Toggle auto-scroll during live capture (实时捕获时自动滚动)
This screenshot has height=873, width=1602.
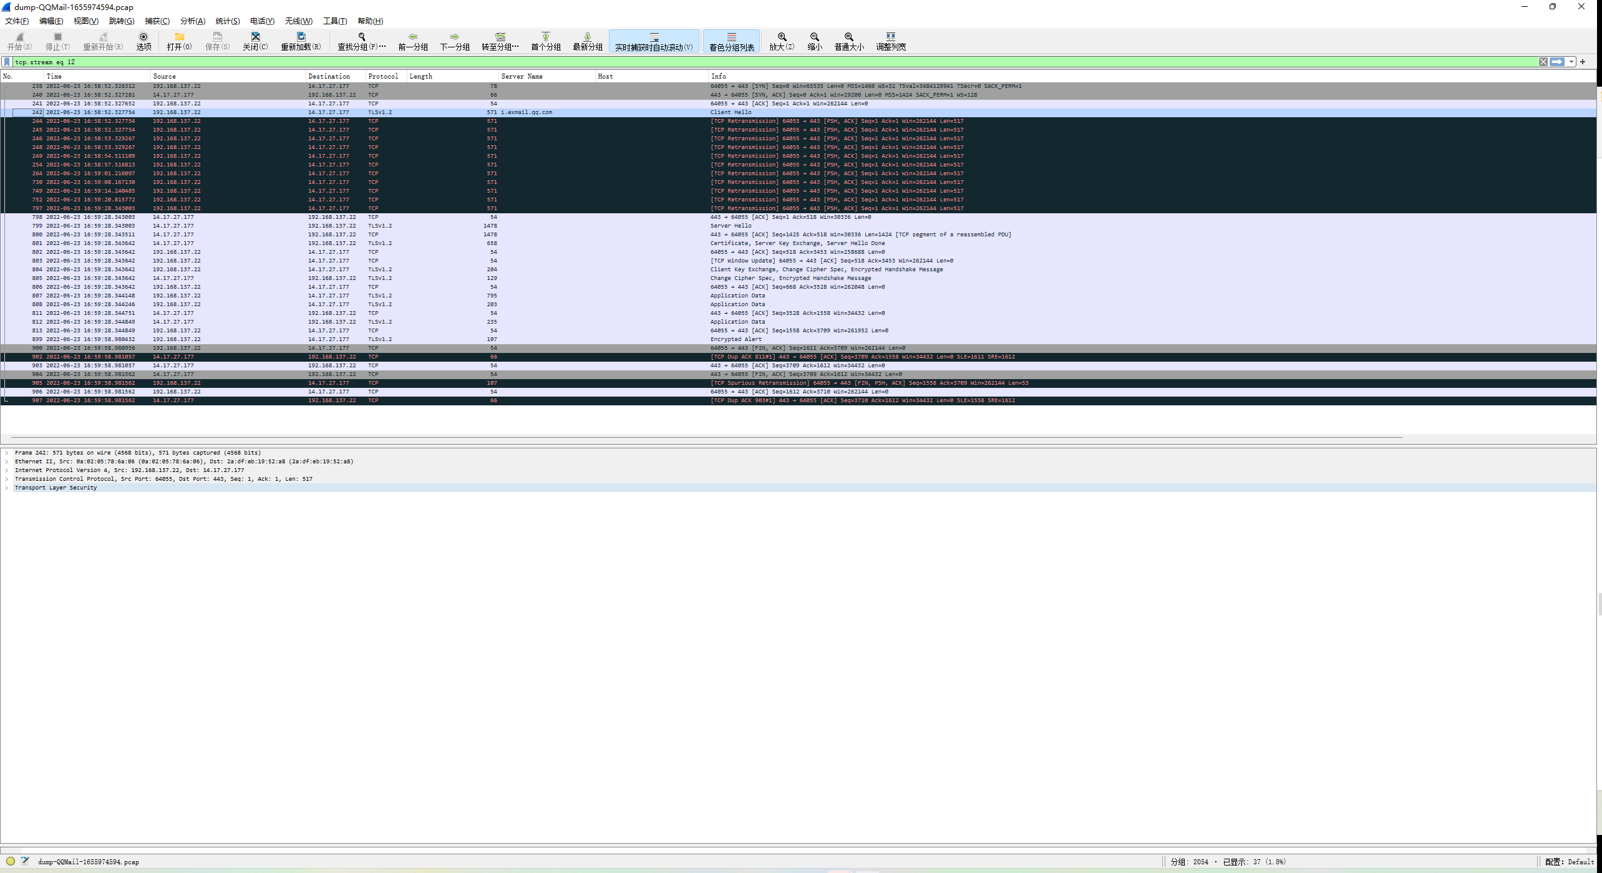pos(654,41)
